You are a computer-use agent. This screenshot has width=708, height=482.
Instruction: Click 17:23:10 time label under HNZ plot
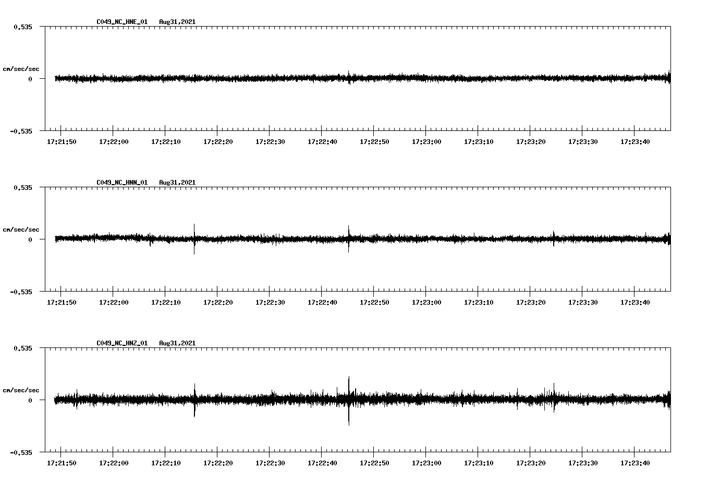479,463
